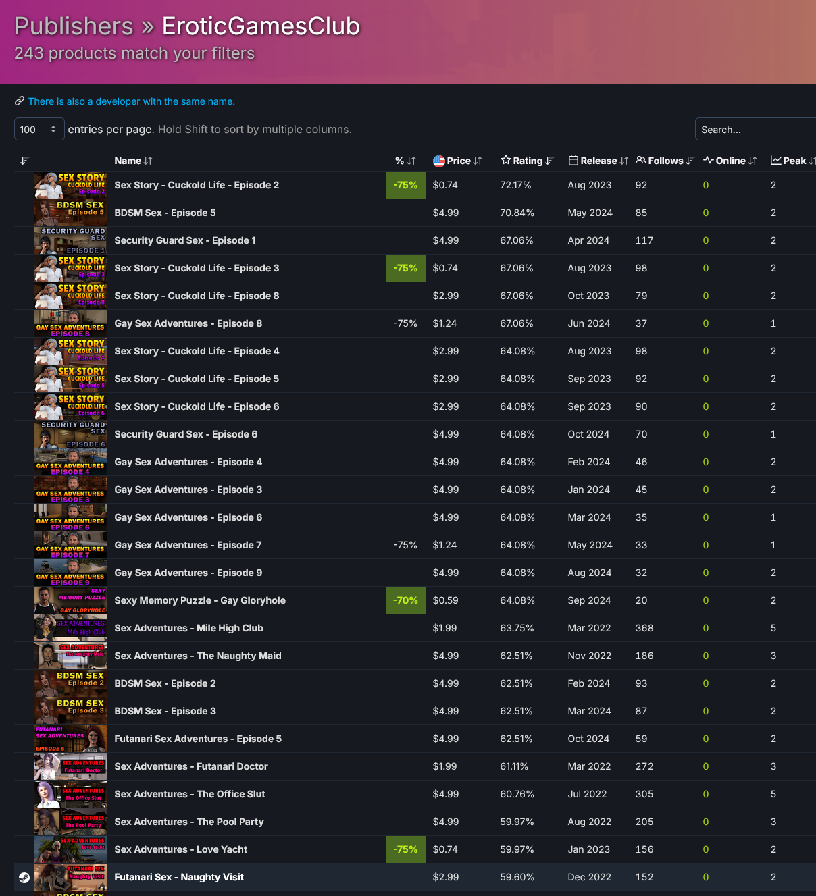Click the $0.59 price cell
This screenshot has height=896, width=816.
pyautogui.click(x=445, y=600)
